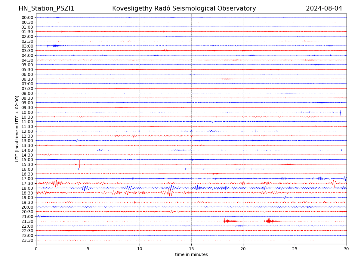Screen dimensions: 361x271
Task: Click the HN_Station_PSZI1 station label
Action: click(46, 9)
